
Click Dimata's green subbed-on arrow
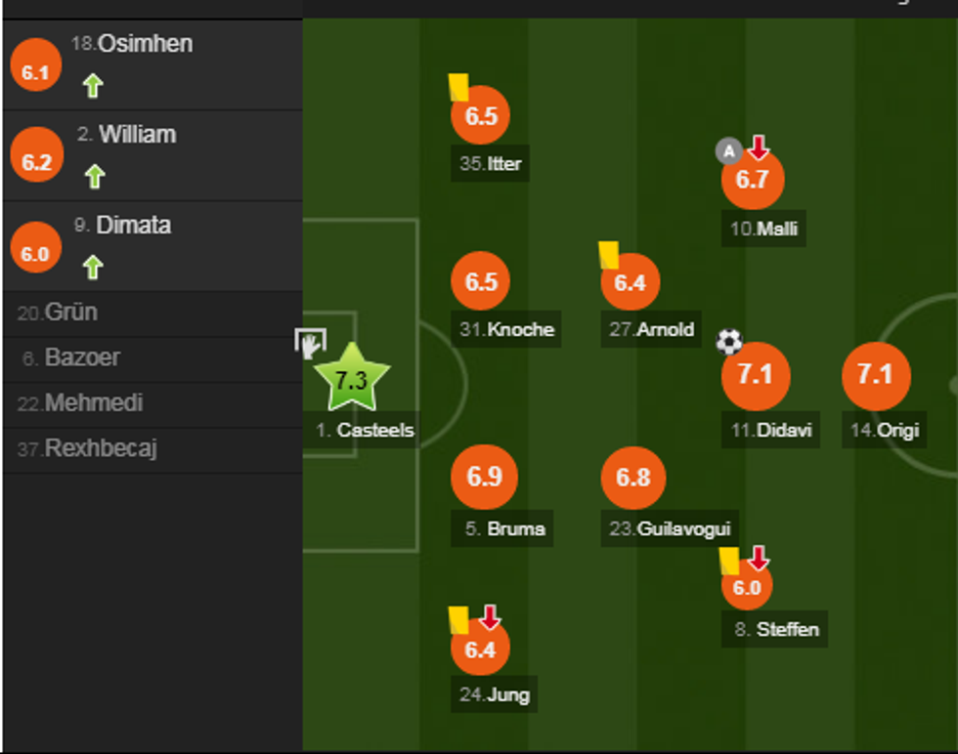coord(93,267)
